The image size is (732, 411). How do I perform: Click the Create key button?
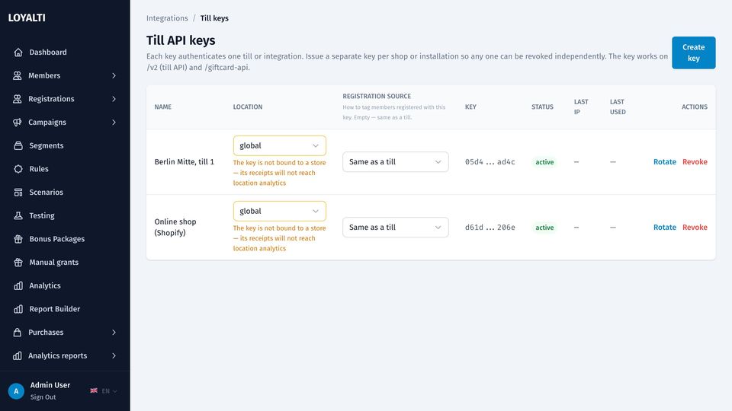coord(693,53)
